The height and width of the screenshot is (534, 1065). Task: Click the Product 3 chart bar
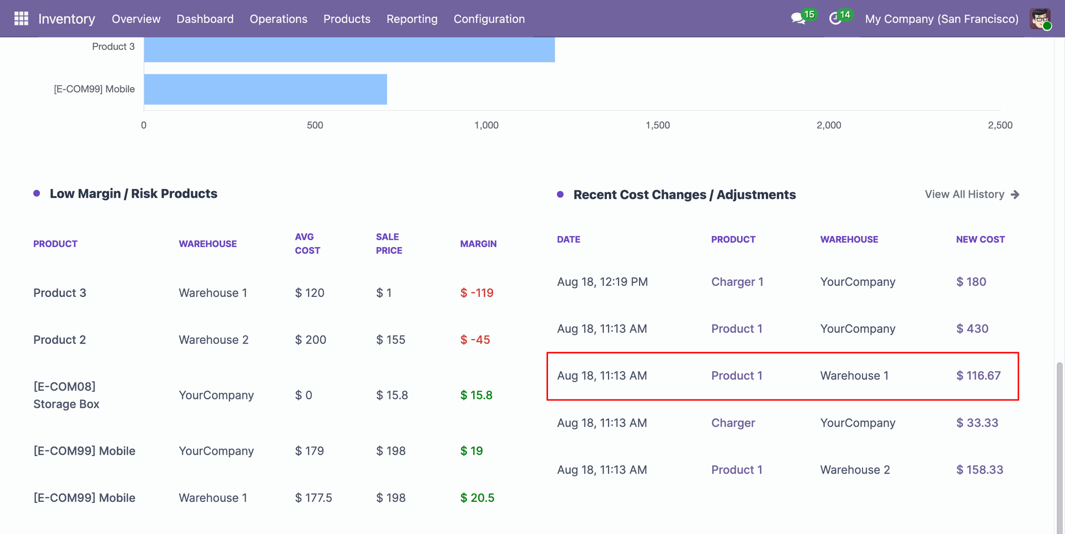click(349, 49)
